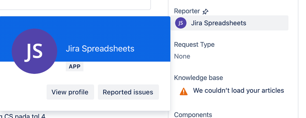Click the Reporter field label
Viewport: 306px width, 118px height.
tap(187, 11)
